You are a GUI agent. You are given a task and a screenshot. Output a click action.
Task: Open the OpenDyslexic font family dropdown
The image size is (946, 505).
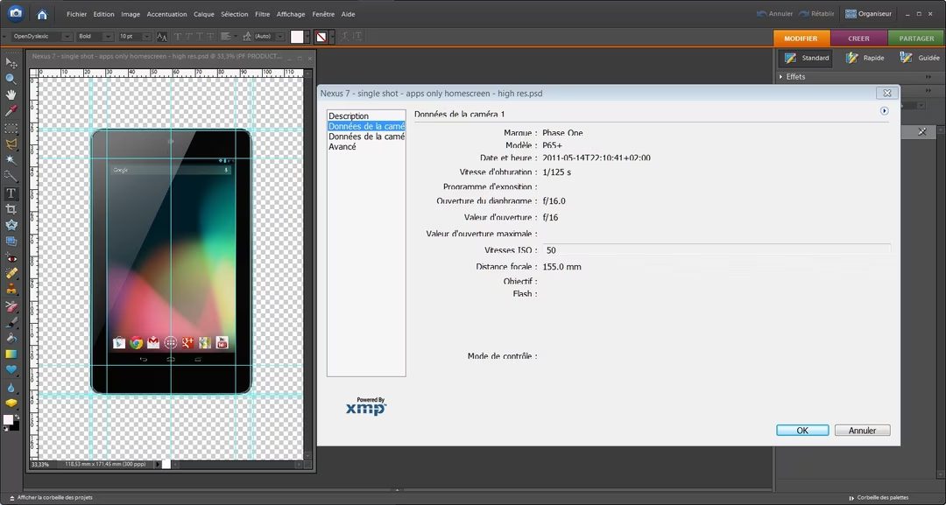(x=67, y=37)
